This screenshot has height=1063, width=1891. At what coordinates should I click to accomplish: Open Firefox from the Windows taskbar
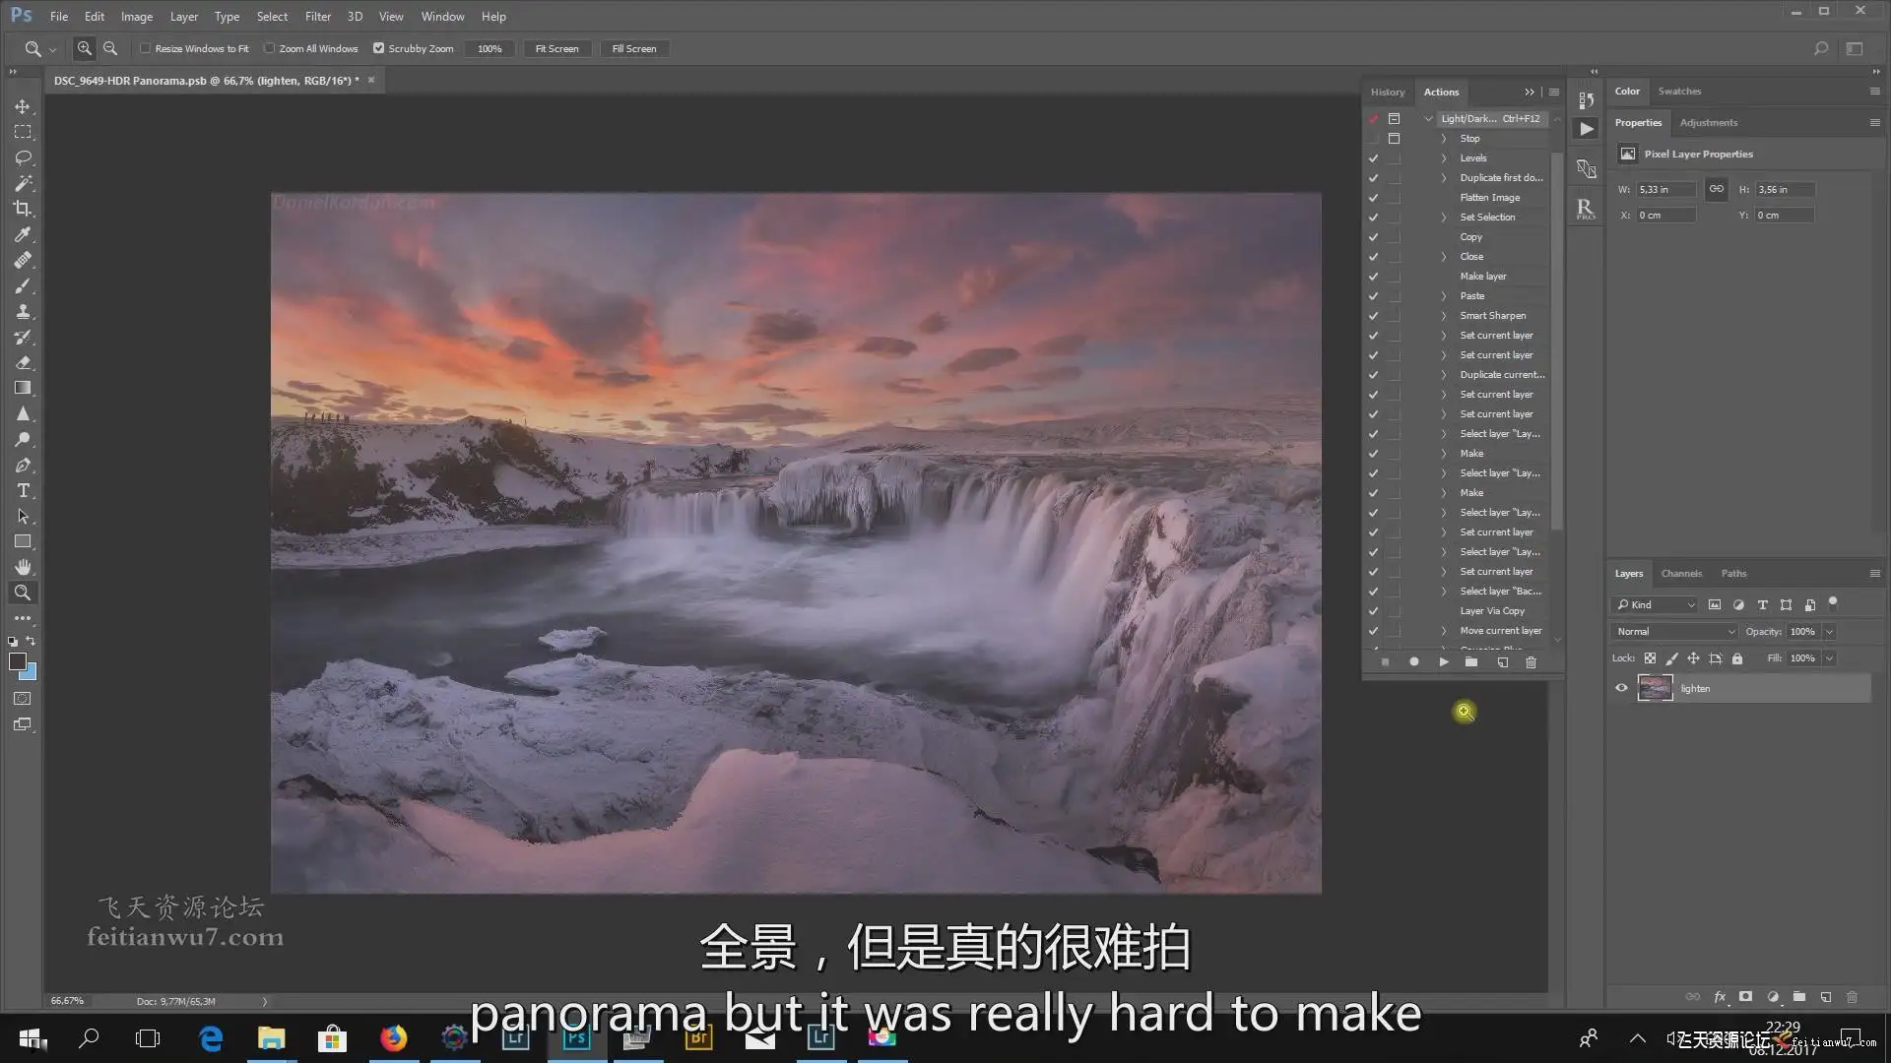pos(393,1038)
